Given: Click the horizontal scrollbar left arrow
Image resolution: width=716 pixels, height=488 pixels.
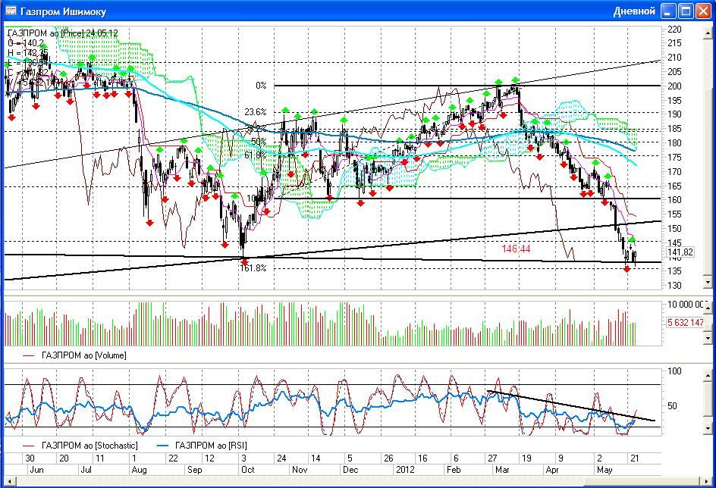Looking at the screenshot, I should pyautogui.click(x=8, y=481).
